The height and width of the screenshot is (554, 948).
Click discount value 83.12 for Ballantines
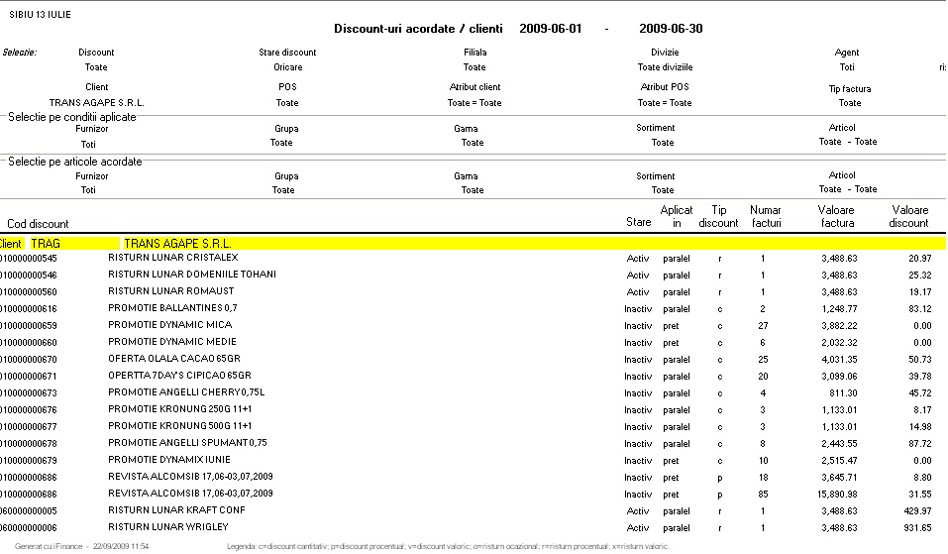[x=920, y=309]
